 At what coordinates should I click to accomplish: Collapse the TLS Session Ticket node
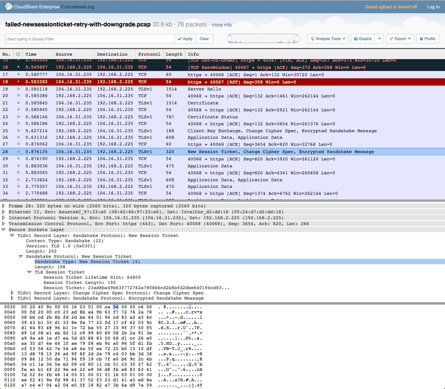click(x=30, y=272)
